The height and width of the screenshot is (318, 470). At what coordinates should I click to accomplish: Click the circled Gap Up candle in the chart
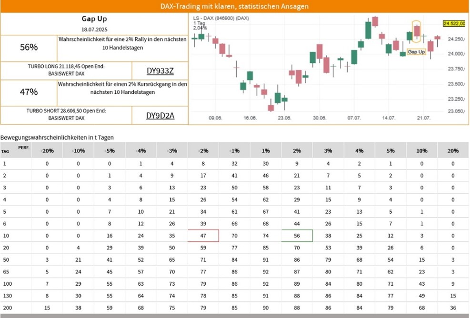tap(417, 31)
